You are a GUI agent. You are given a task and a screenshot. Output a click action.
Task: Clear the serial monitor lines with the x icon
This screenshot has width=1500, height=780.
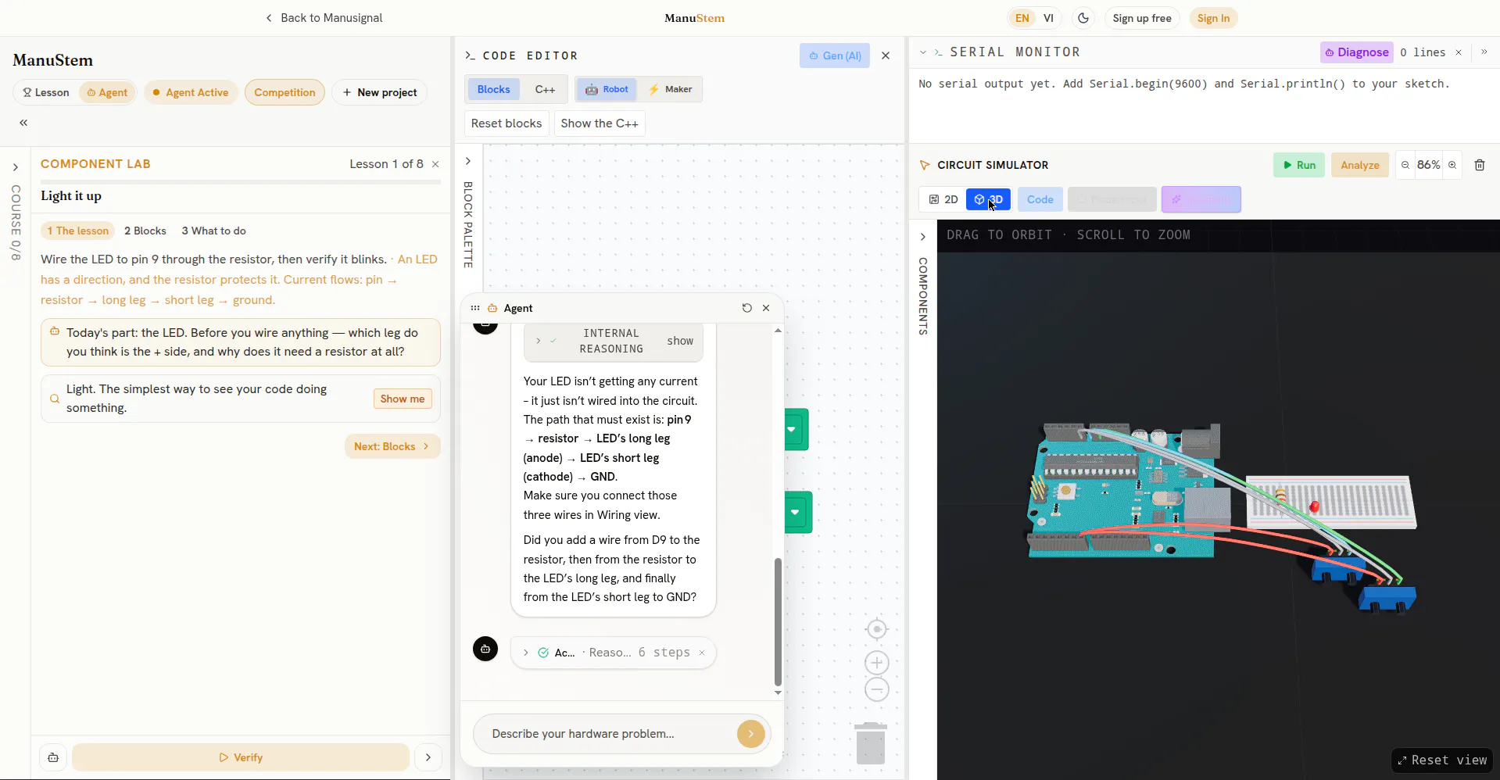1459,52
